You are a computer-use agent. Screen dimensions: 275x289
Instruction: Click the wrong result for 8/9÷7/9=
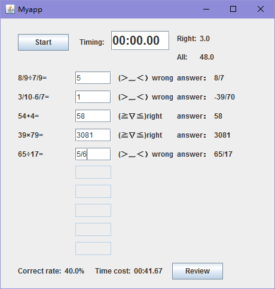tap(146, 78)
